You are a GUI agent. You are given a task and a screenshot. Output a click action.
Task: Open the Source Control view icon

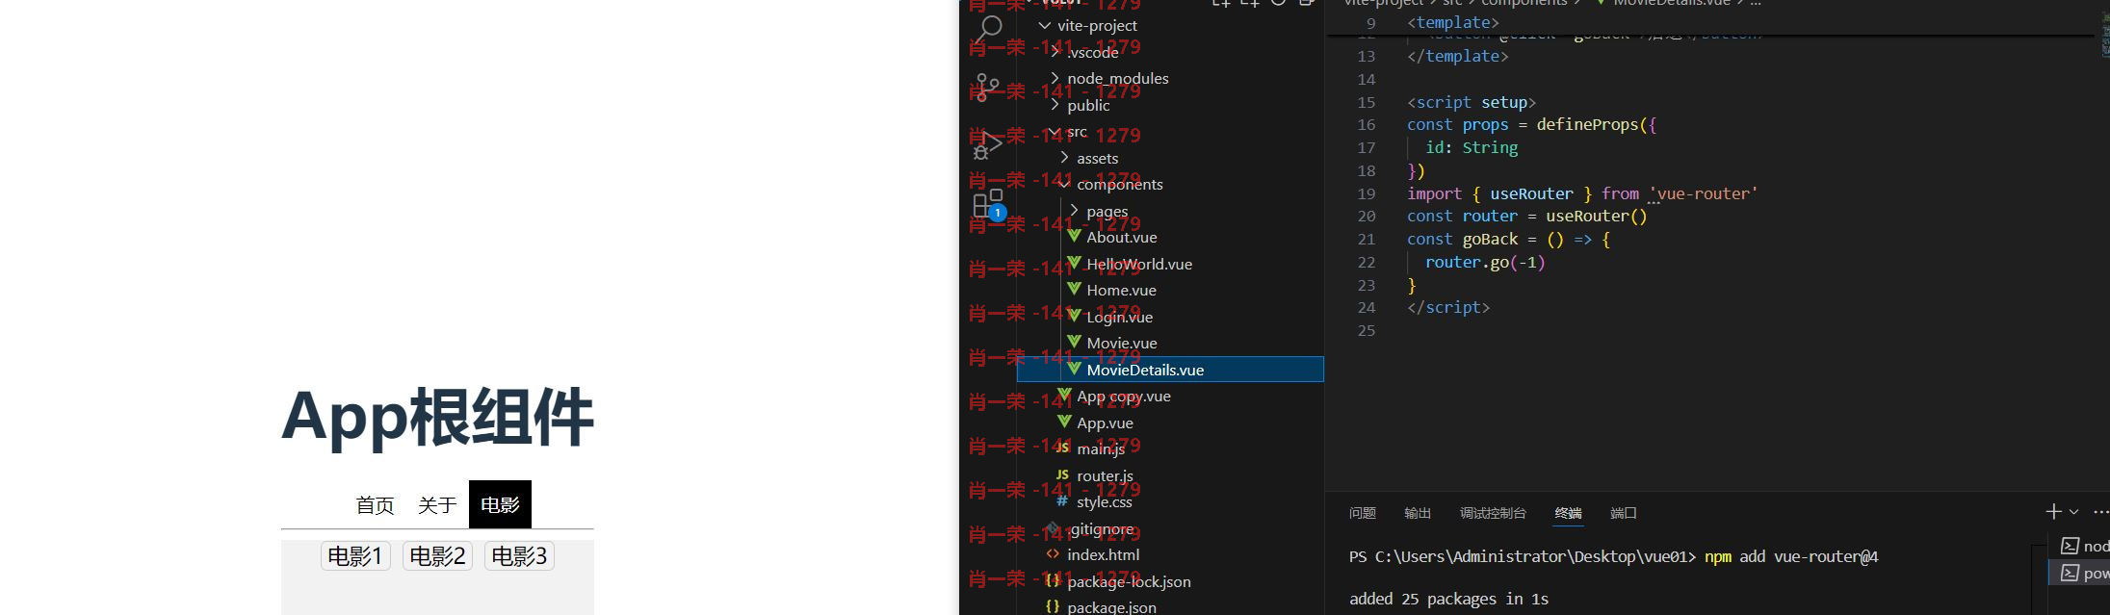(x=988, y=88)
